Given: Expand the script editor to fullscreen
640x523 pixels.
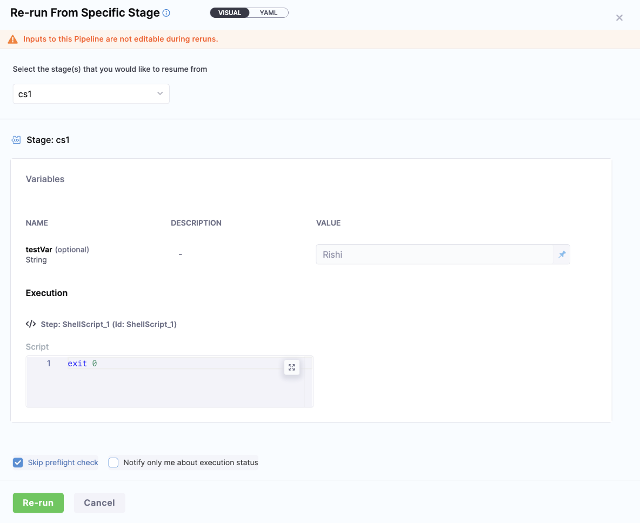Looking at the screenshot, I should [x=292, y=367].
